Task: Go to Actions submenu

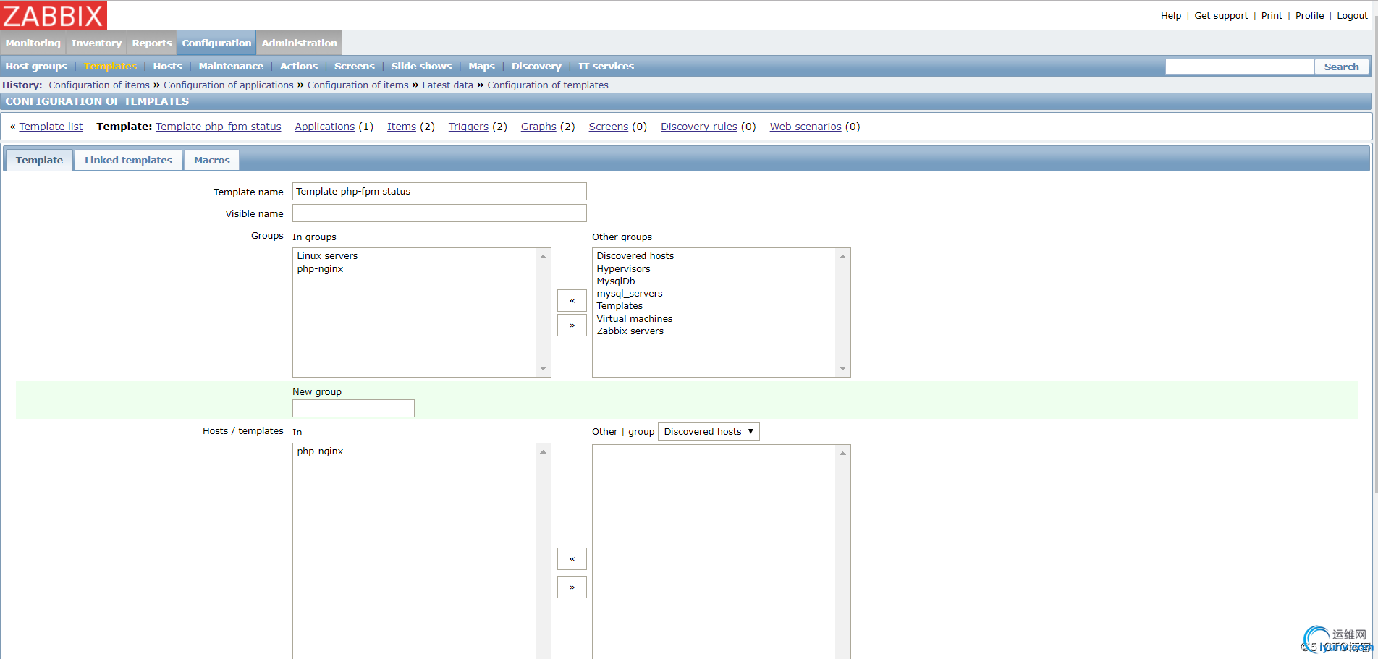Action: [299, 67]
